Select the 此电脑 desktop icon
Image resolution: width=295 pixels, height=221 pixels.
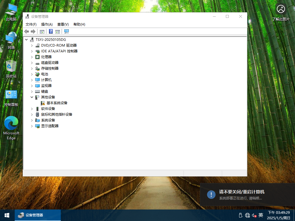[11, 12]
